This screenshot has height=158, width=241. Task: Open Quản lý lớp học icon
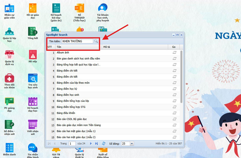click(x=9, y=35)
